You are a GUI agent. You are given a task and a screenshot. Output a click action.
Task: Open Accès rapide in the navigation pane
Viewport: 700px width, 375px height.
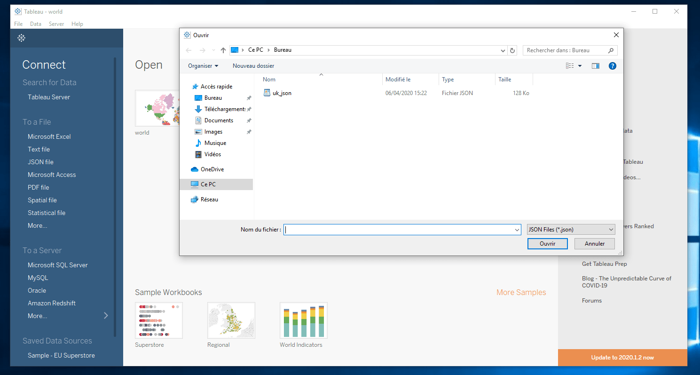pyautogui.click(x=216, y=87)
